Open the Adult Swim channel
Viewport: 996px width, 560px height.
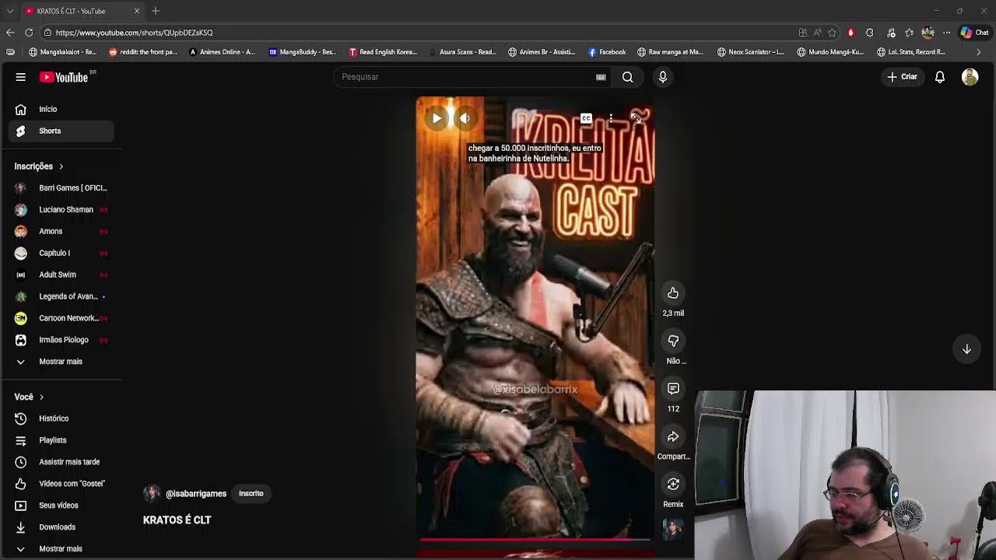coord(61,275)
